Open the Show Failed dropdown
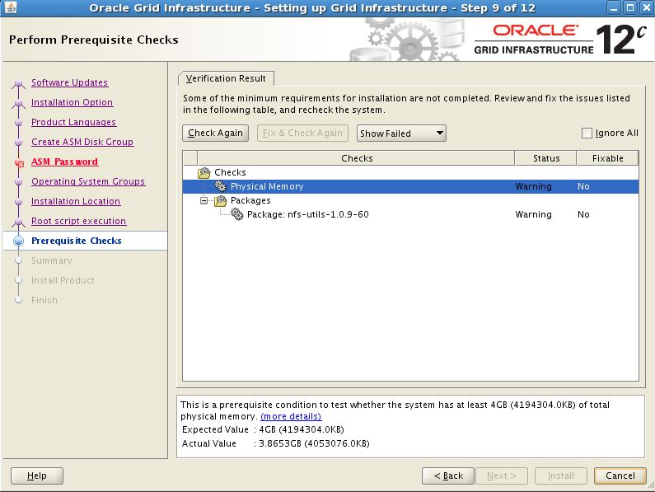Image resolution: width=655 pixels, height=492 pixels. pyautogui.click(x=401, y=134)
